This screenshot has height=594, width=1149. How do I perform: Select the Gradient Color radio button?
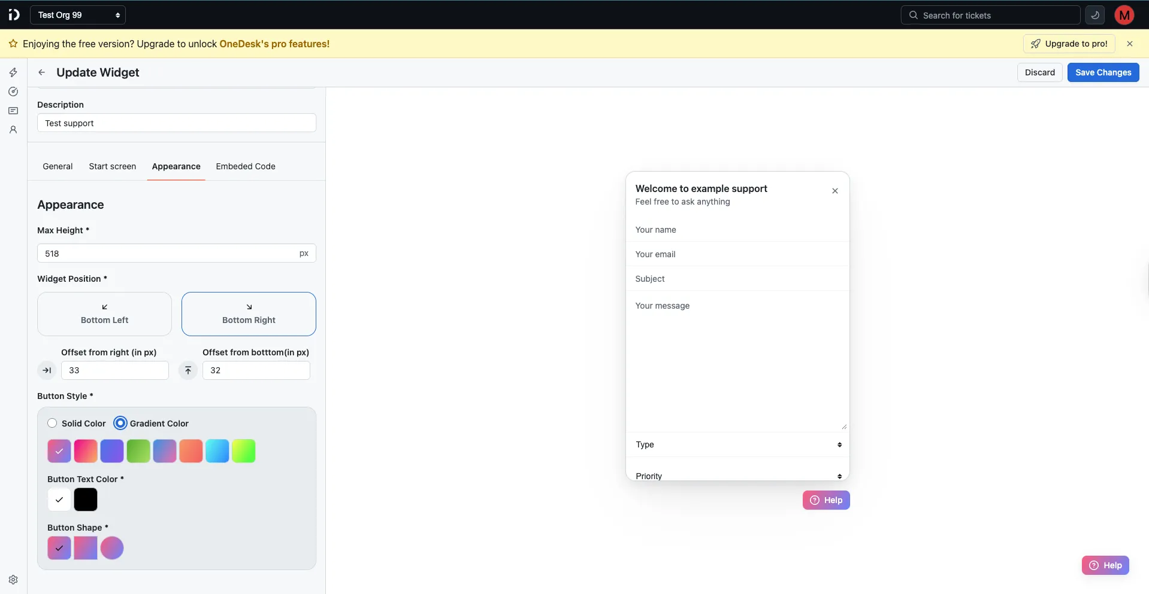120,423
